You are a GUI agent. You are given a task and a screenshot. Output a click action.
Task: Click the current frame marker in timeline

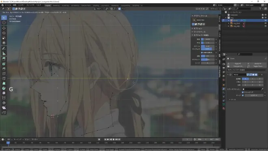coord(8,143)
